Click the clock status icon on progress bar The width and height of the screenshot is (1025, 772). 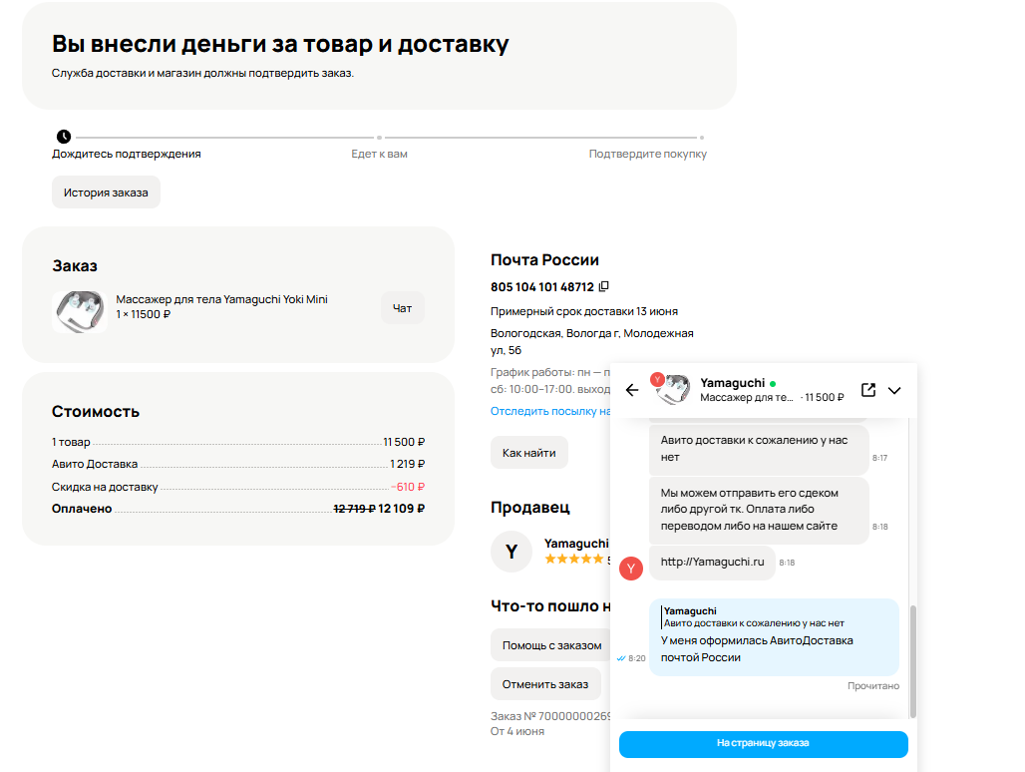click(x=64, y=137)
